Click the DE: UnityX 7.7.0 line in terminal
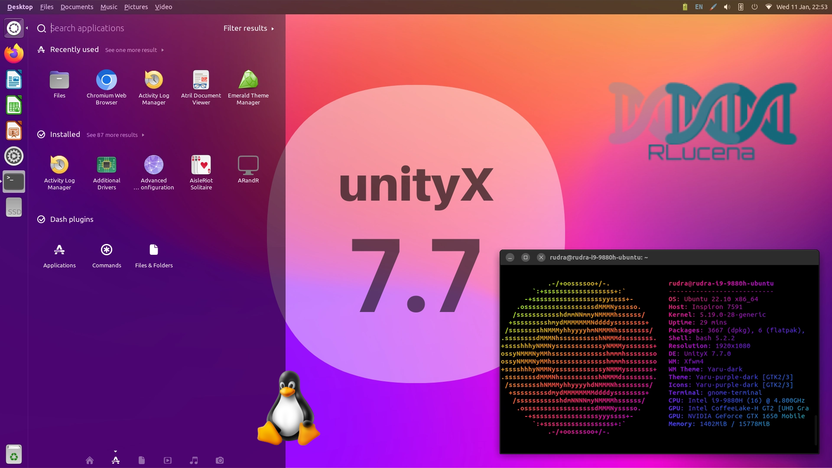Screen dimensions: 832x468 click(699, 354)
